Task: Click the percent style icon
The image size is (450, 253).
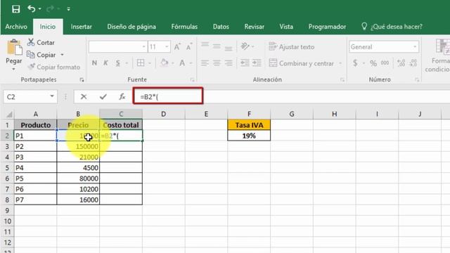Action: coord(373,63)
